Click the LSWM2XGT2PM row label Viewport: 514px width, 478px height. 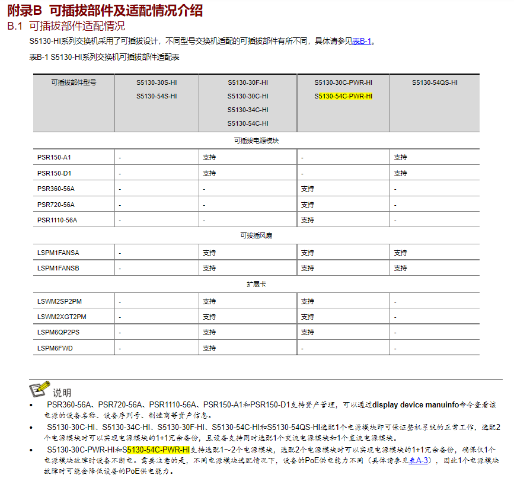62,317
